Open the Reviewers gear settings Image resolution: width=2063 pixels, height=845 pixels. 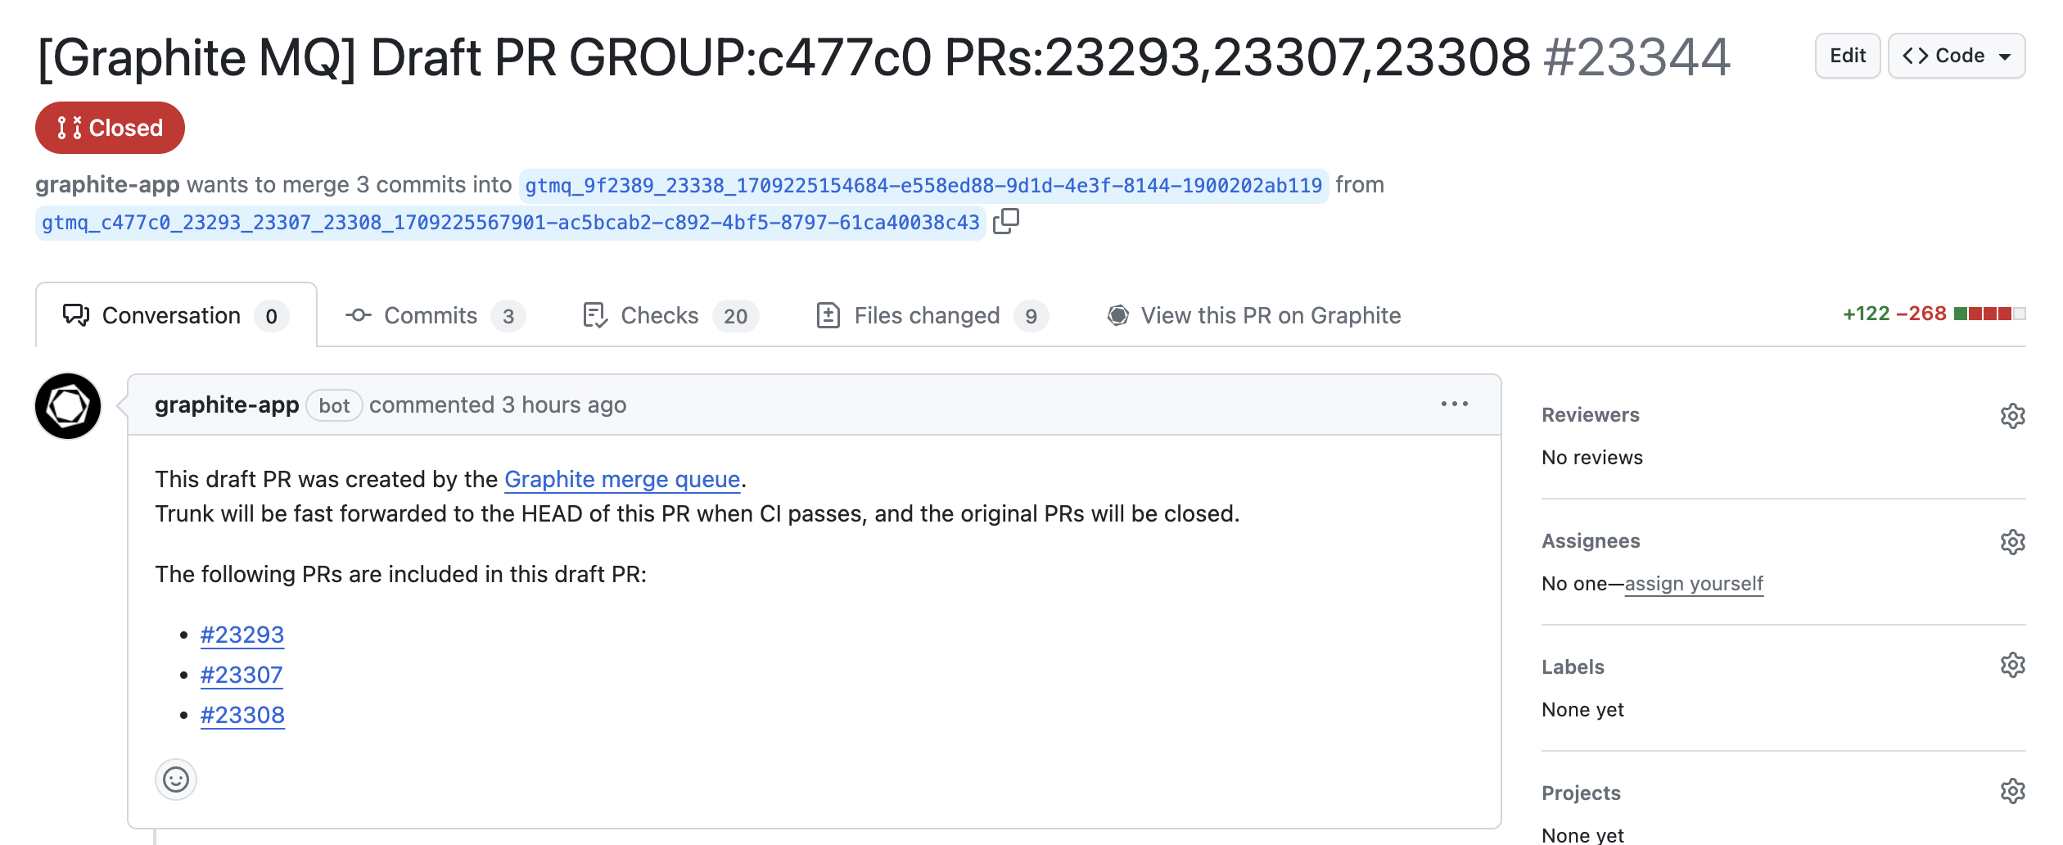point(2012,416)
